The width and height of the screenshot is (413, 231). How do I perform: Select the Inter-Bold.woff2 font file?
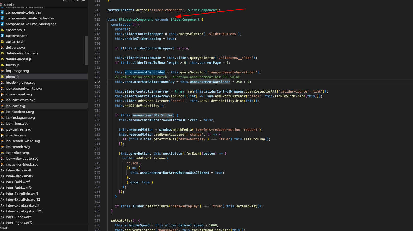tap(19, 188)
